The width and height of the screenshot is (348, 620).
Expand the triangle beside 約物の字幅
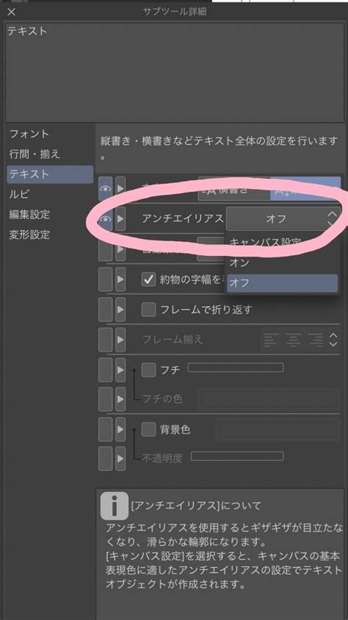coord(120,280)
